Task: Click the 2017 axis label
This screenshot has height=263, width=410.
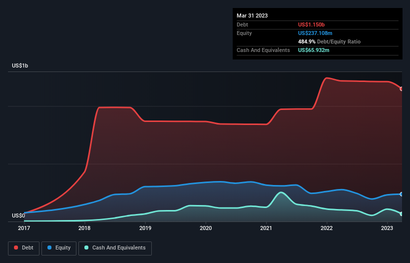Action: [x=24, y=228]
